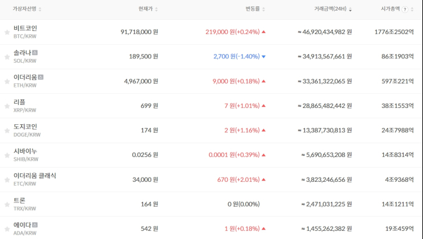Screen dimensions: 423x239
Task: Sort by 현재가 column header
Action: pyautogui.click(x=148, y=9)
